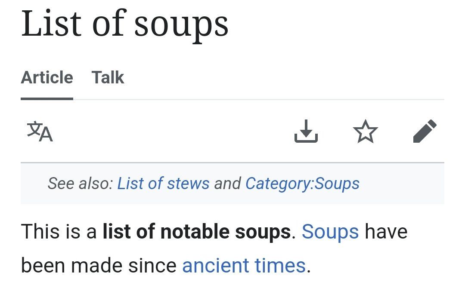Viewport: 465px width, 297px height.
Task: Click the word 'soups' in the title
Action: click(x=181, y=24)
